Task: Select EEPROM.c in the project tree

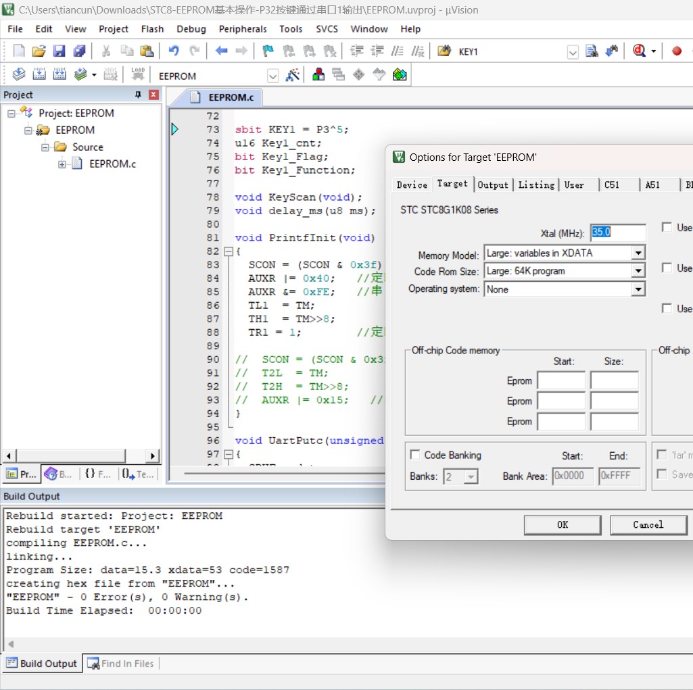Action: (x=112, y=164)
